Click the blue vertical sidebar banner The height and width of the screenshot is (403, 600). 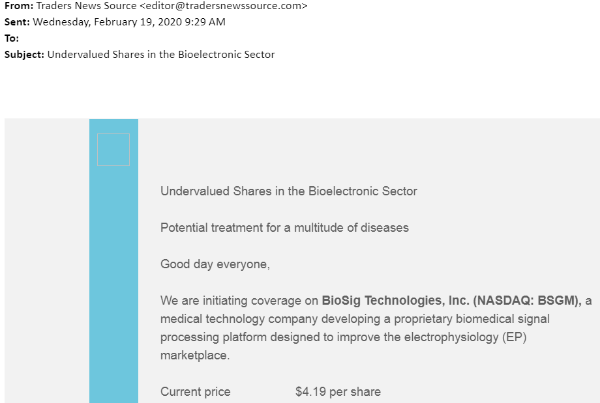[113, 261]
